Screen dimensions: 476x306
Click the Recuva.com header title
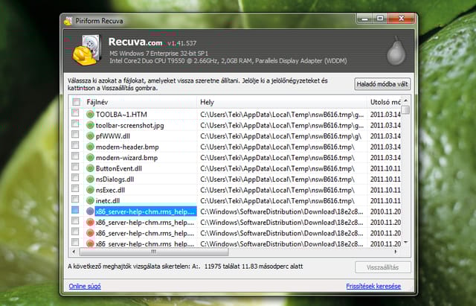click(x=135, y=42)
